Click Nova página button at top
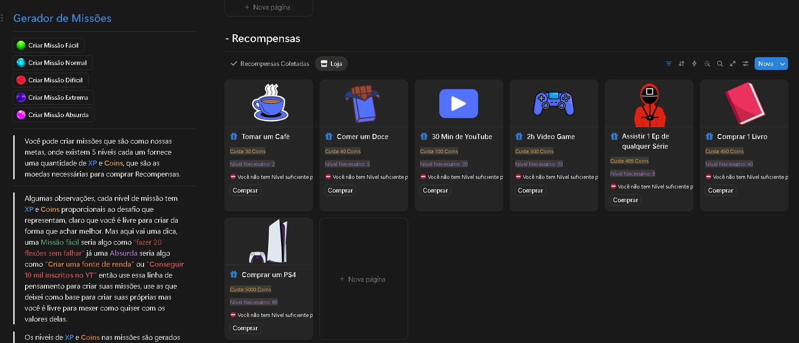Screen dimensions: 799x343 coord(269,7)
